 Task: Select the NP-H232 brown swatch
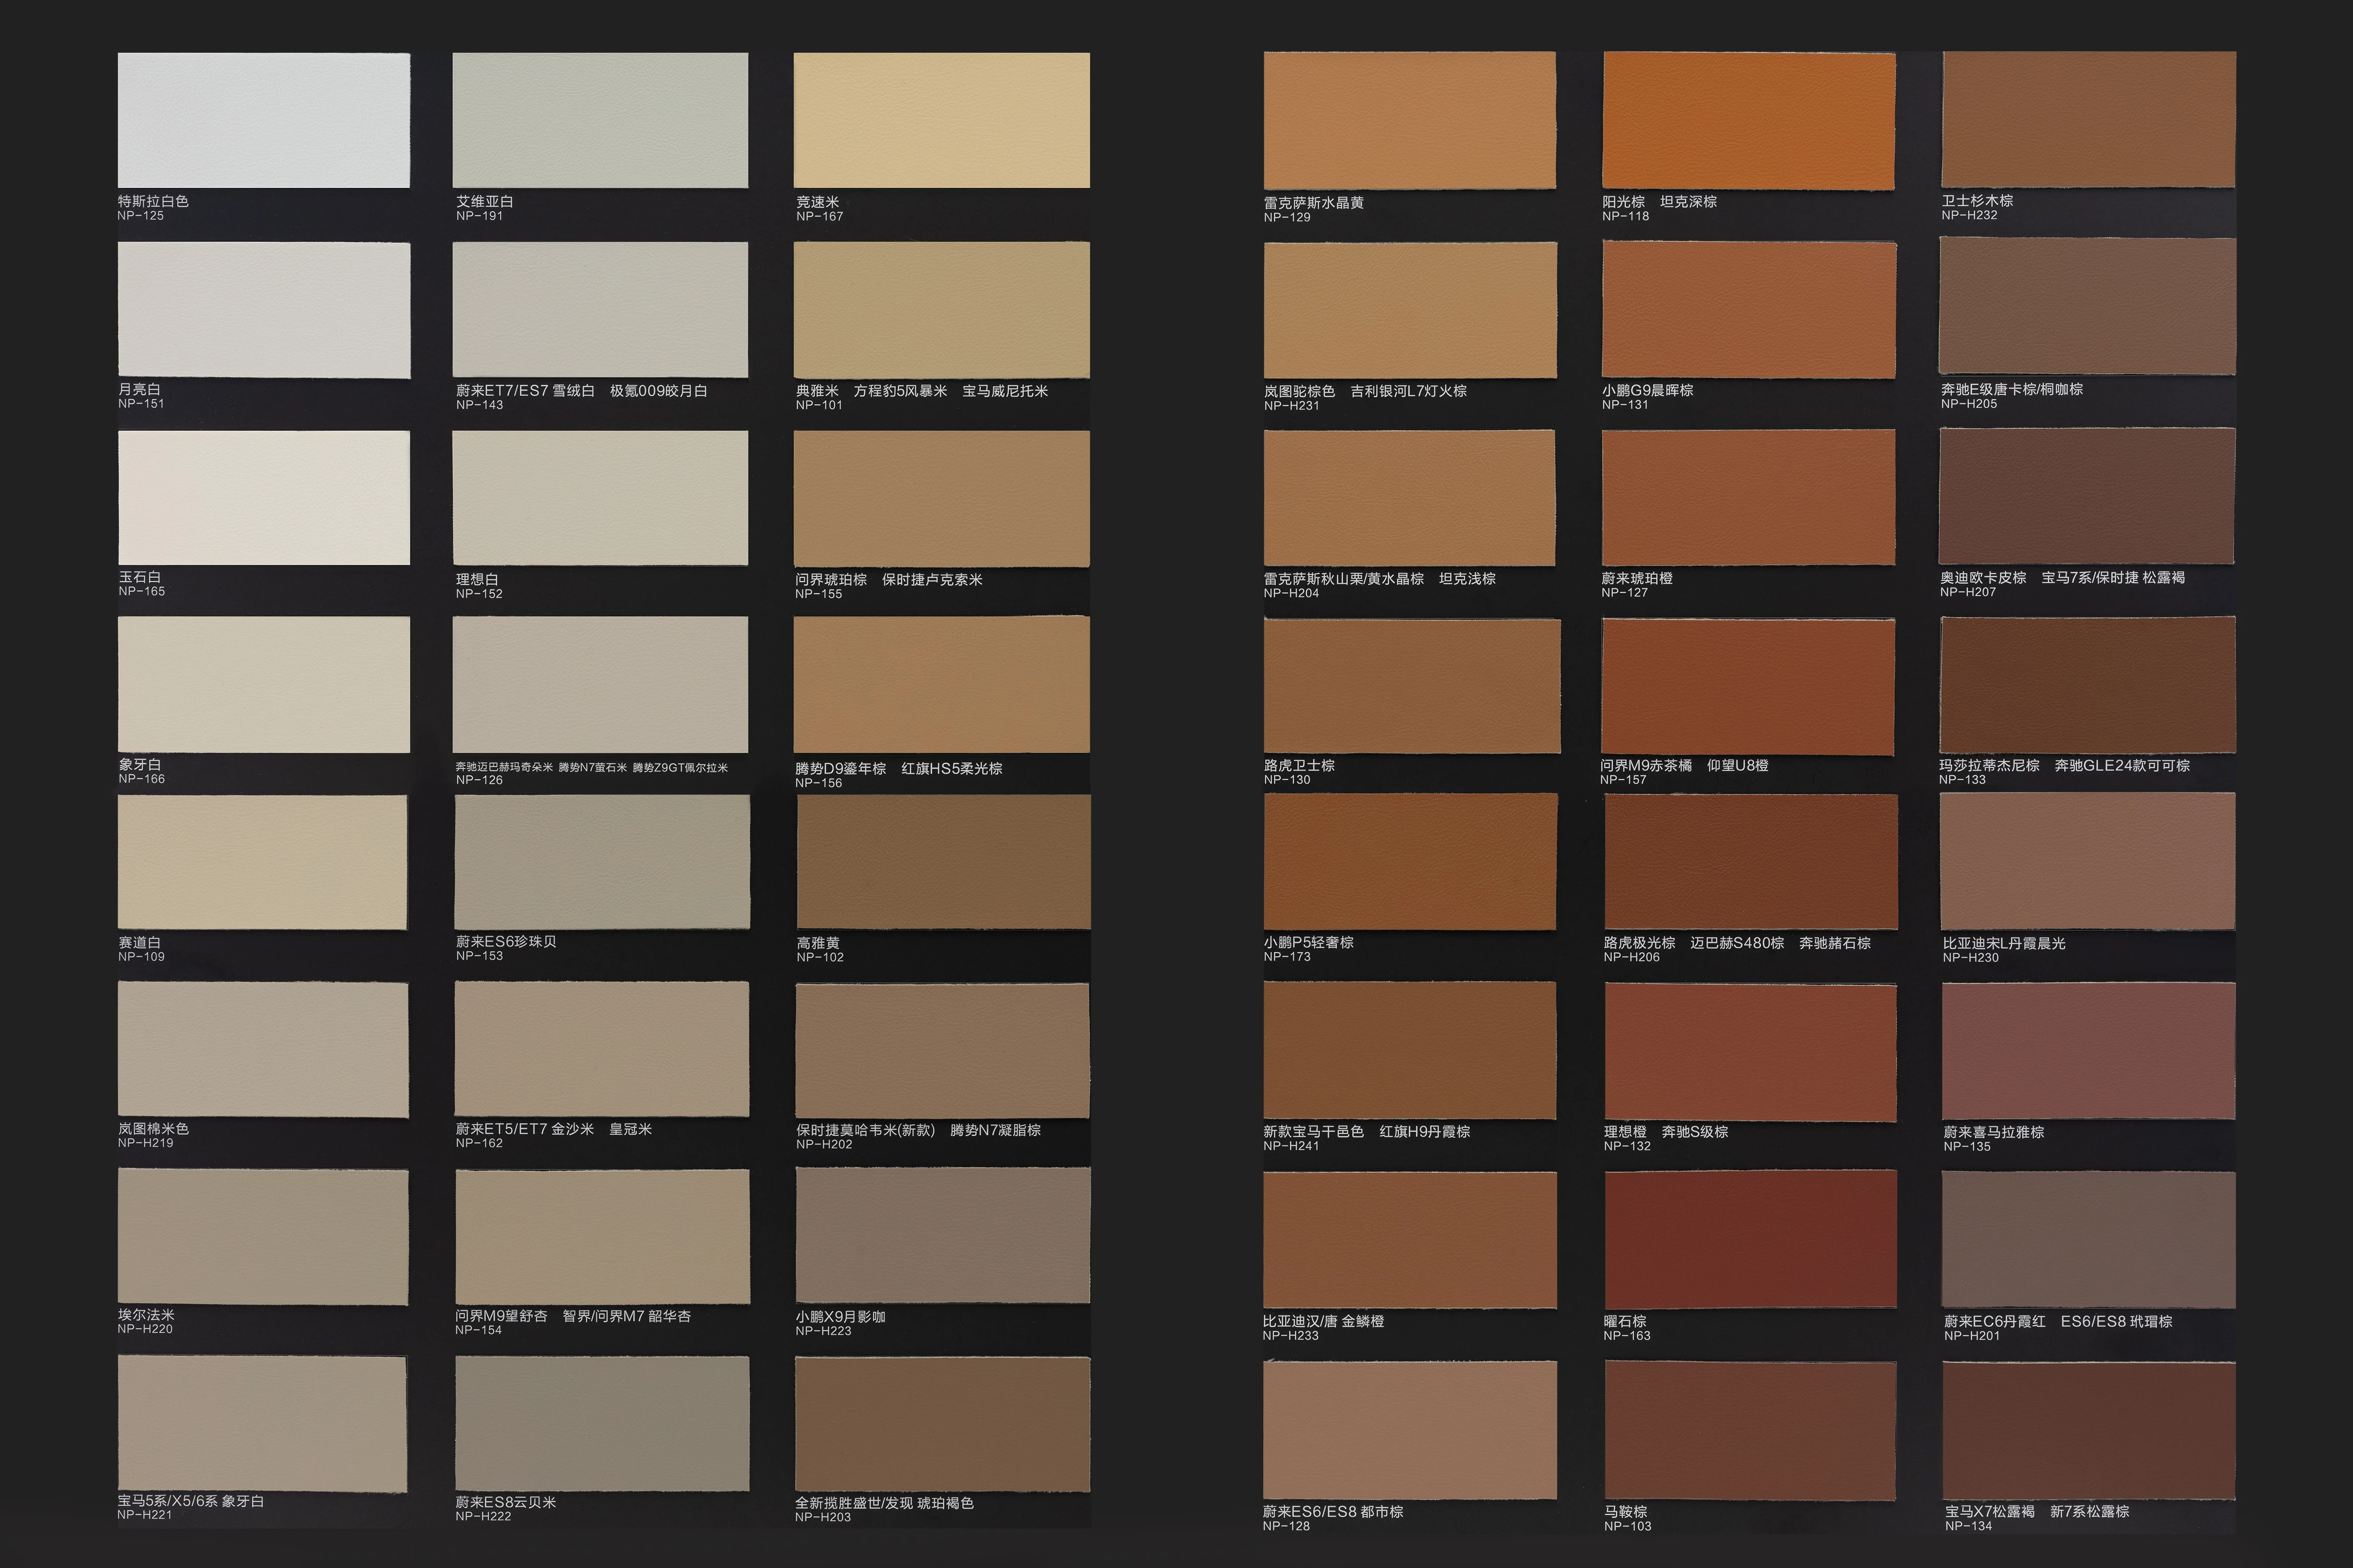tap(2089, 119)
